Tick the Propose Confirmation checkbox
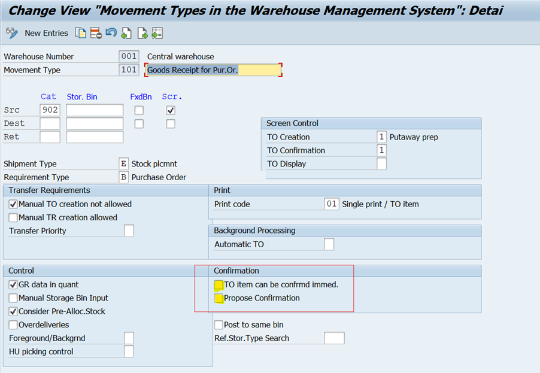Screen dimensions: 540x373 point(219,298)
